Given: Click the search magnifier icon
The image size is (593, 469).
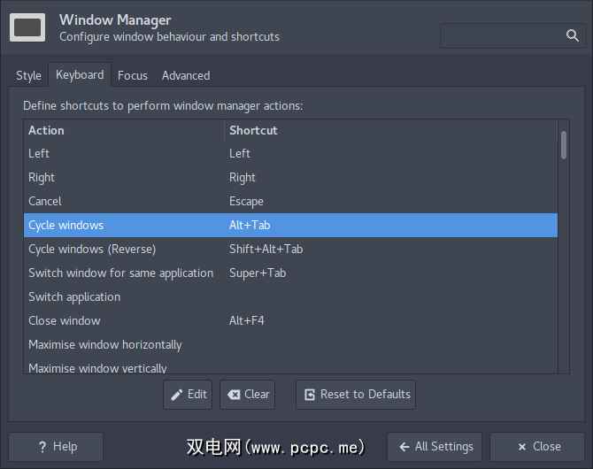Looking at the screenshot, I should tap(572, 35).
